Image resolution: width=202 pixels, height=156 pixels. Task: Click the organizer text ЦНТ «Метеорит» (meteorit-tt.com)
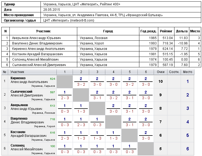(69, 20)
